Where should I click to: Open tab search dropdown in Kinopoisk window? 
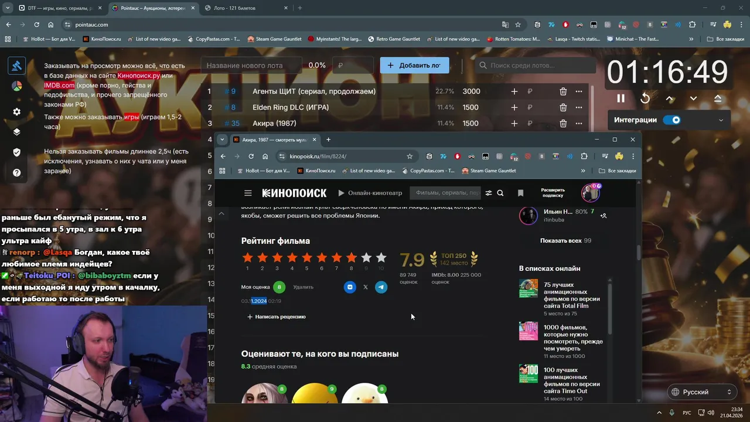(222, 139)
